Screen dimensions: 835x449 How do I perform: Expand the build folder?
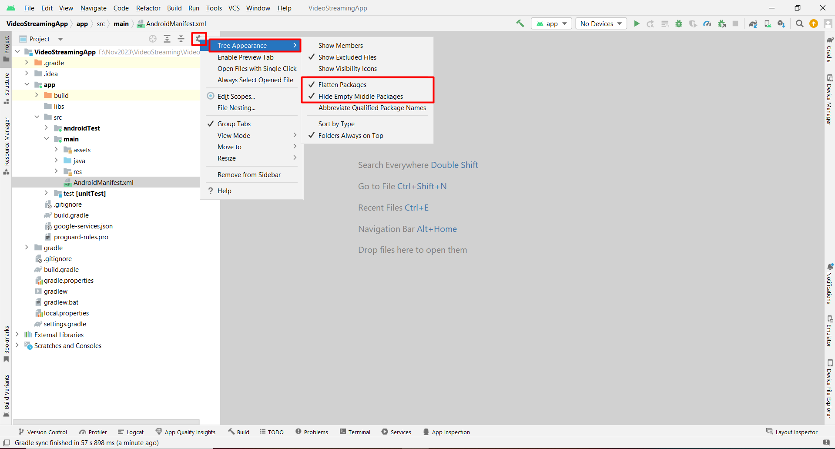[37, 95]
